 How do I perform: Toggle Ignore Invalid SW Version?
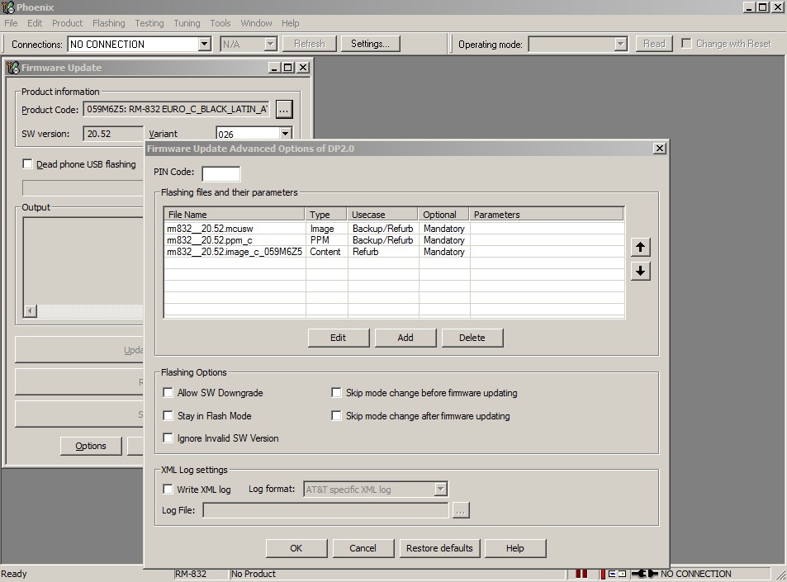coord(168,438)
